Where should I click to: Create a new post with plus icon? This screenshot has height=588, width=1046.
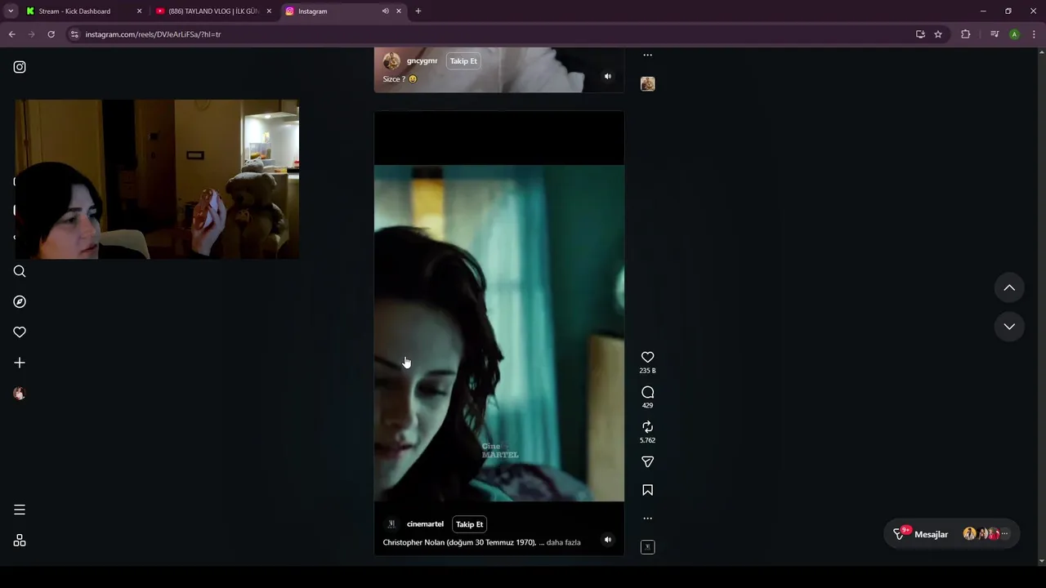(x=20, y=363)
